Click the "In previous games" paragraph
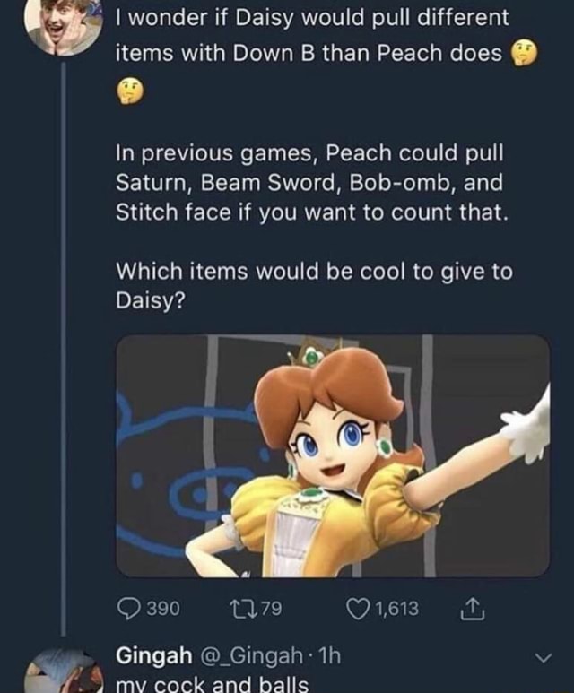This screenshot has height=693, width=574. [x=309, y=183]
